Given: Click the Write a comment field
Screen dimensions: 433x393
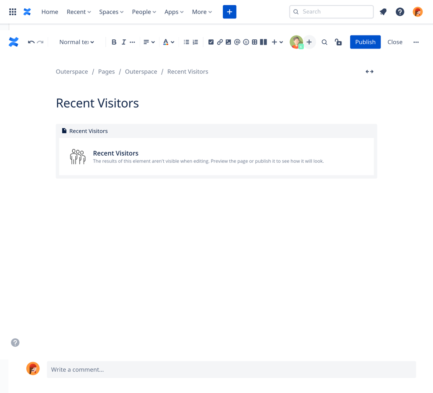Looking at the screenshot, I should click(x=232, y=369).
